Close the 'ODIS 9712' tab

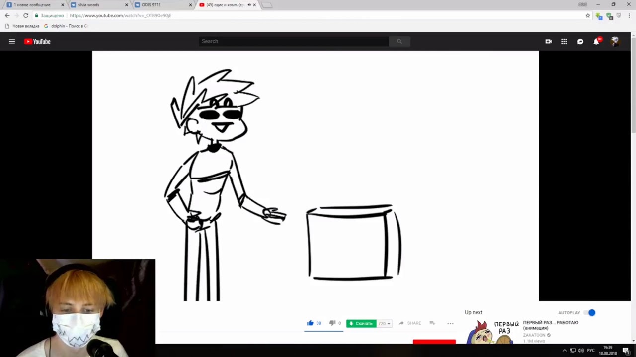(190, 5)
